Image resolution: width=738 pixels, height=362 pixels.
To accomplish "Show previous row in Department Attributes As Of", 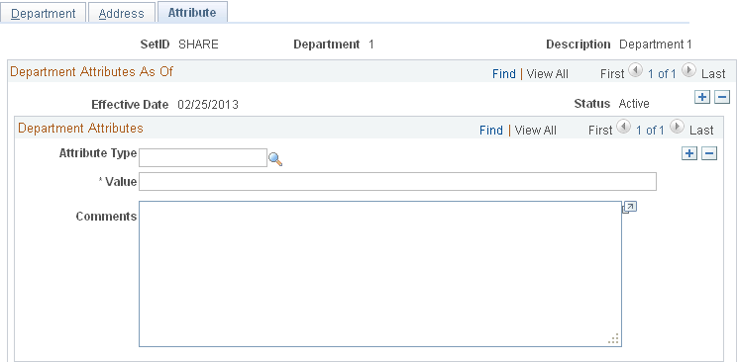I will (x=635, y=71).
